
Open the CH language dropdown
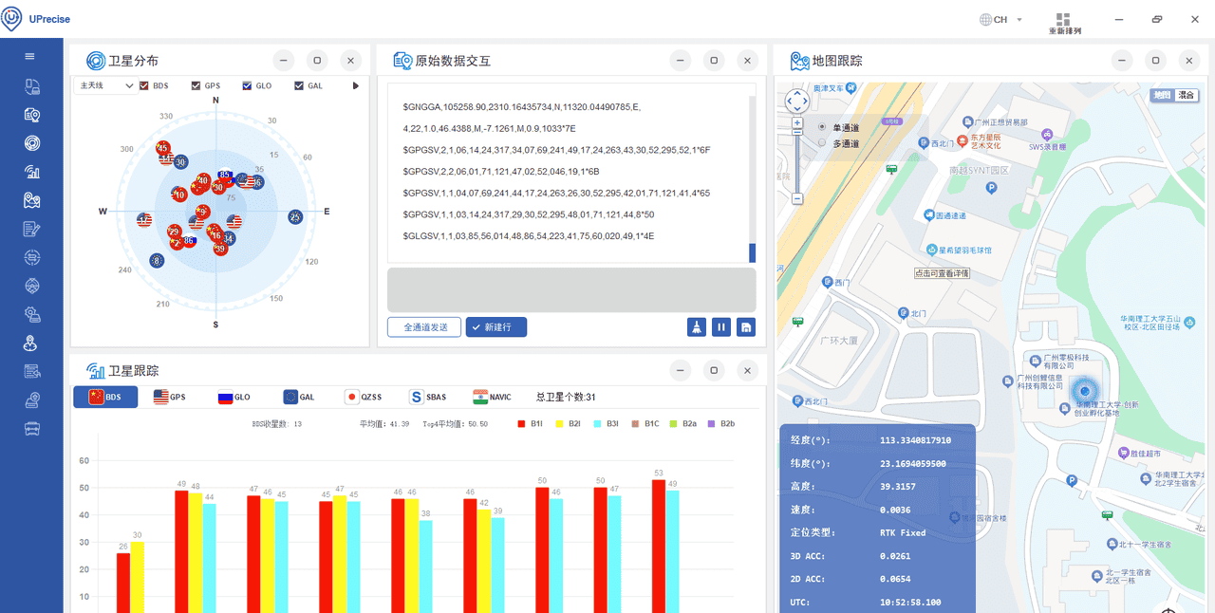pyautogui.click(x=999, y=18)
